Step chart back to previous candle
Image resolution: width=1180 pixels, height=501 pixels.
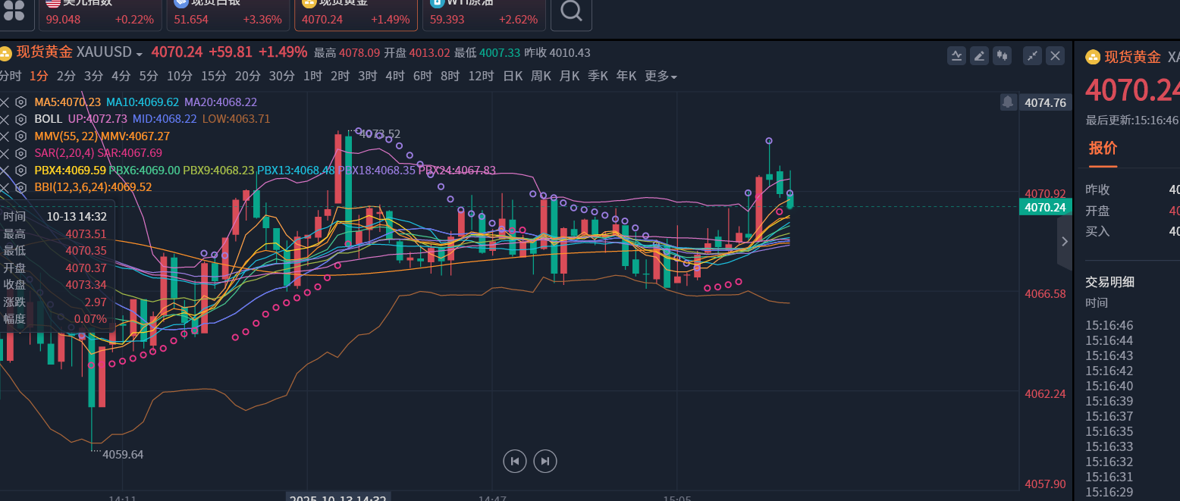[514, 461]
